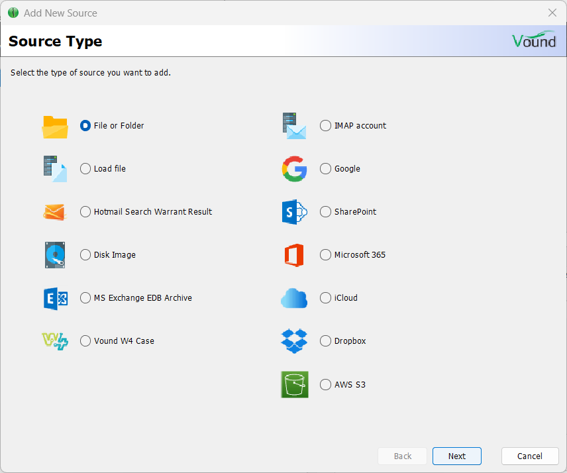Click the iCloud cloud icon
Screen dimensions: 567x473
click(294, 297)
